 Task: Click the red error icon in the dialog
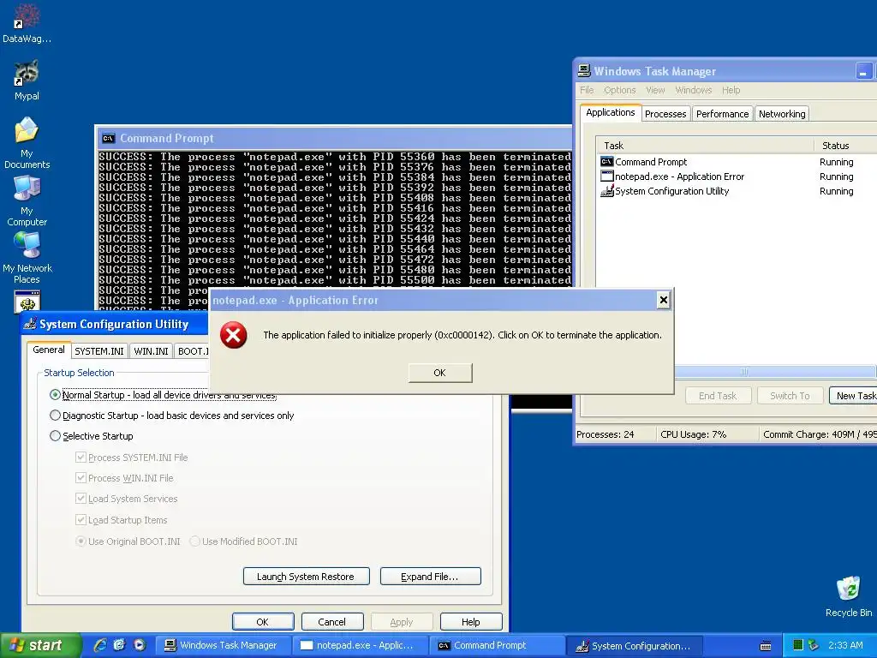[x=233, y=335]
